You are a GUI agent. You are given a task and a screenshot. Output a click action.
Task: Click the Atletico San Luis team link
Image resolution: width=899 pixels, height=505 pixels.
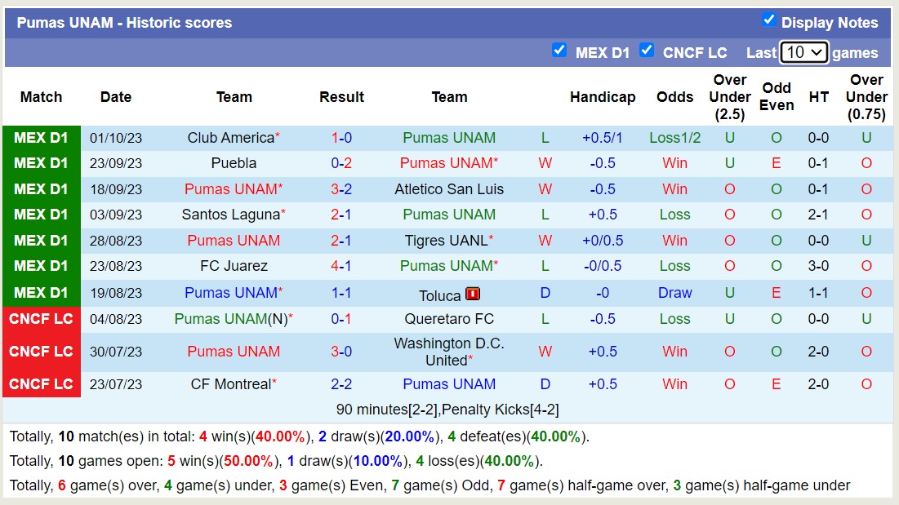point(449,189)
